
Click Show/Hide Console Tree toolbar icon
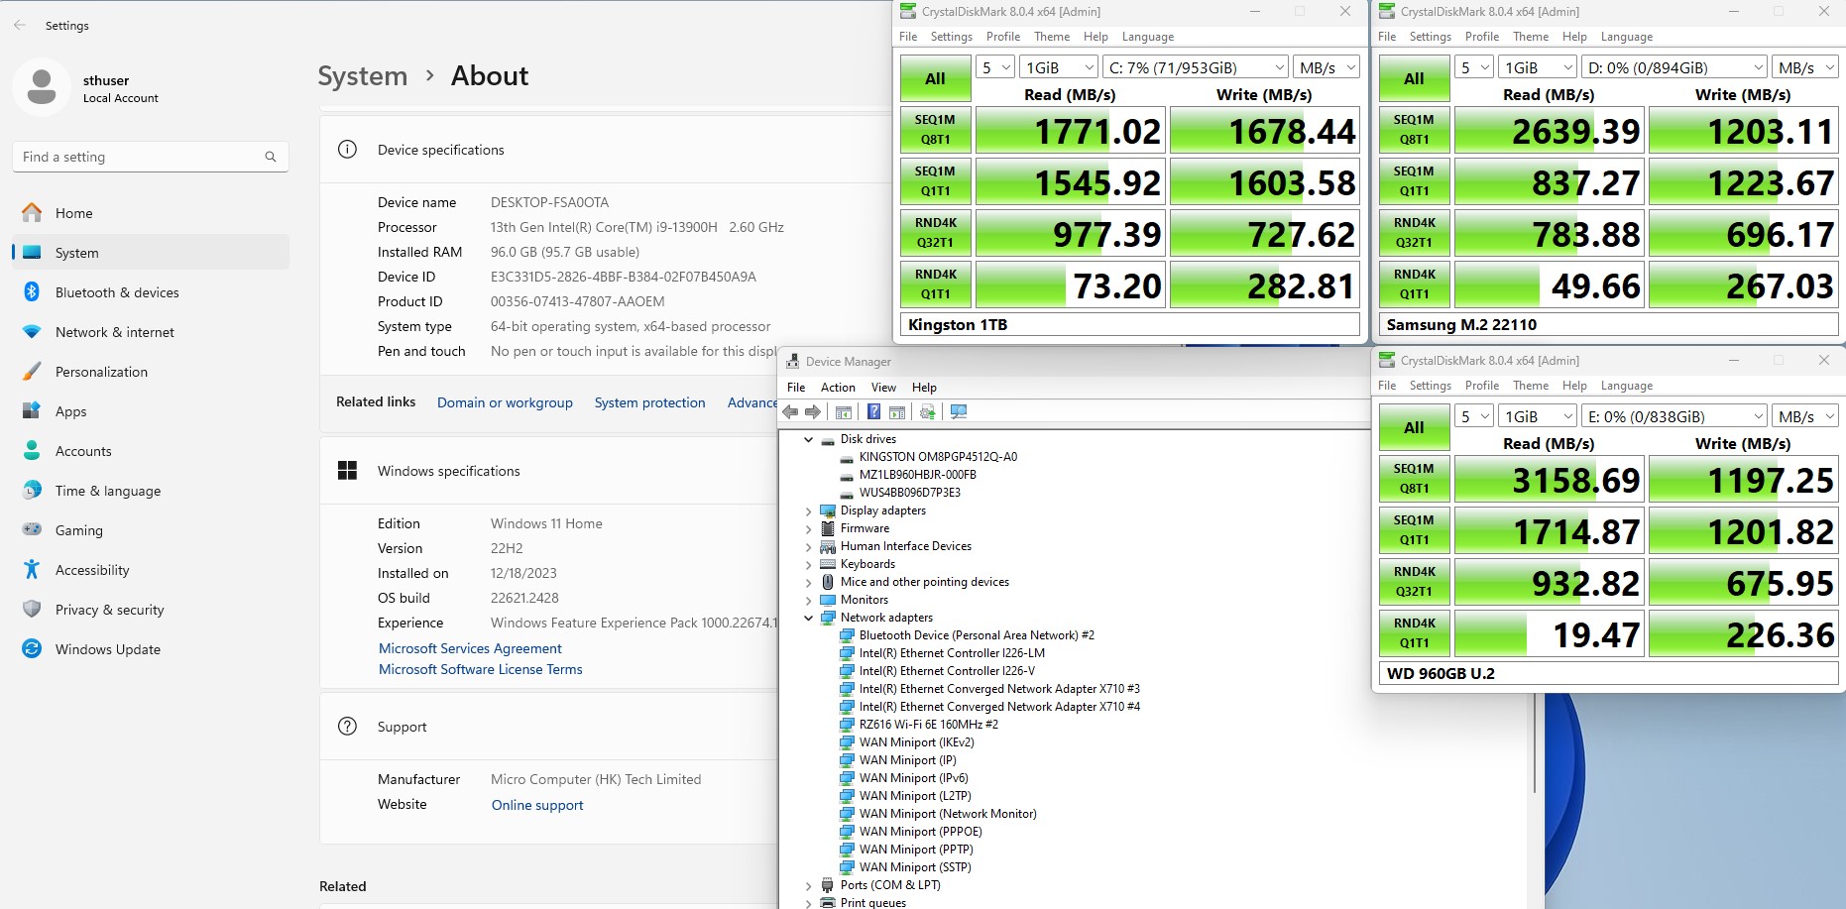[x=844, y=412]
